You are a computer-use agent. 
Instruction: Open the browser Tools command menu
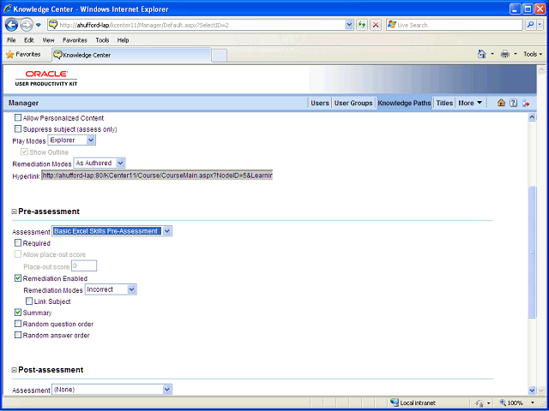point(533,54)
